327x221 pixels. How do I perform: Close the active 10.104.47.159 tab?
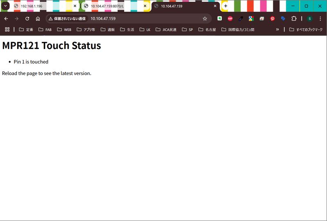(215, 6)
